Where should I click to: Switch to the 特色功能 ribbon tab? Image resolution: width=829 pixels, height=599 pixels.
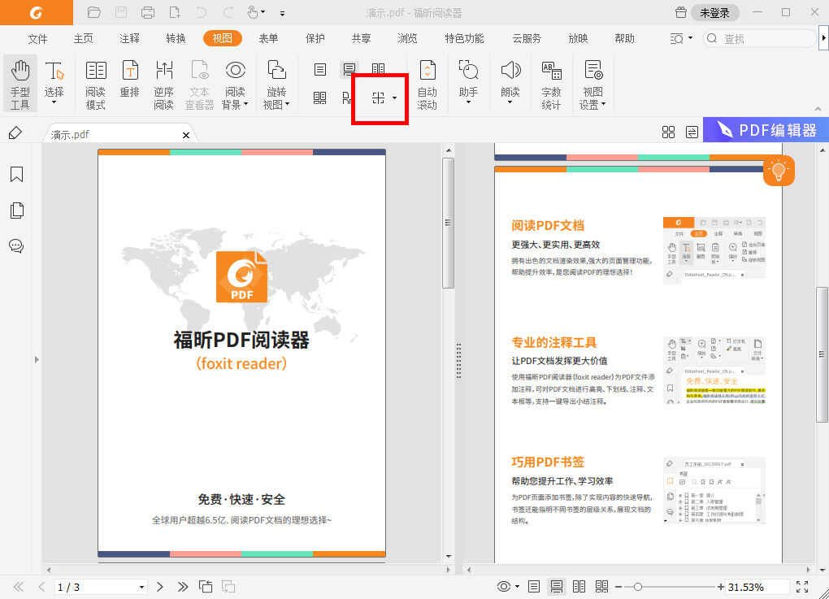[462, 37]
